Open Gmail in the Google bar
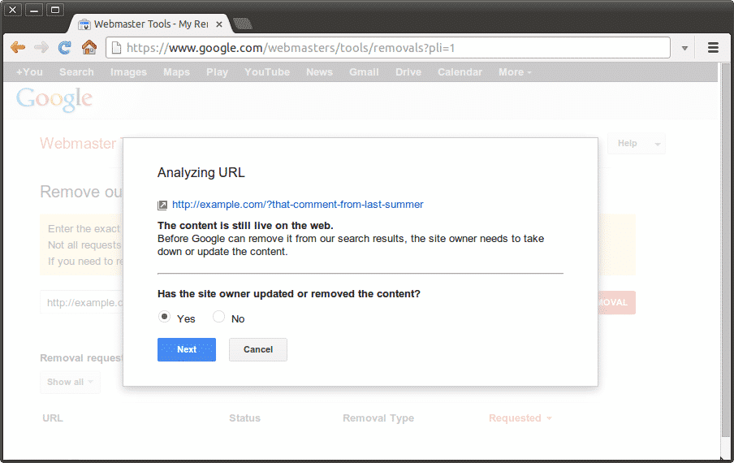 (364, 72)
